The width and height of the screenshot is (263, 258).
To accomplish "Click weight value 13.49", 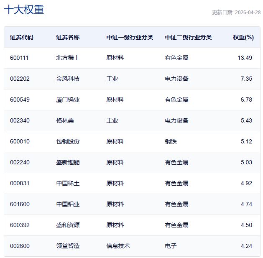I will (x=245, y=58).
